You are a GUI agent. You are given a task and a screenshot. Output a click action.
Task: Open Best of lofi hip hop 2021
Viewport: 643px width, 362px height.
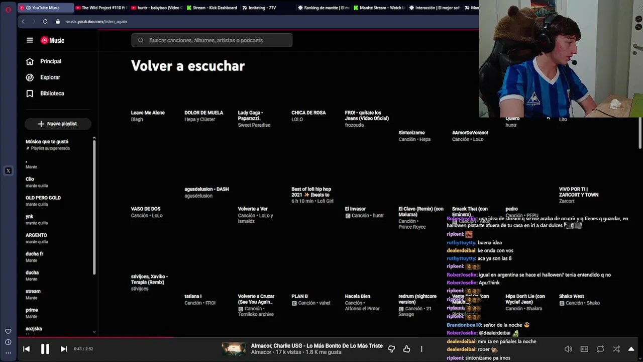pos(311,192)
